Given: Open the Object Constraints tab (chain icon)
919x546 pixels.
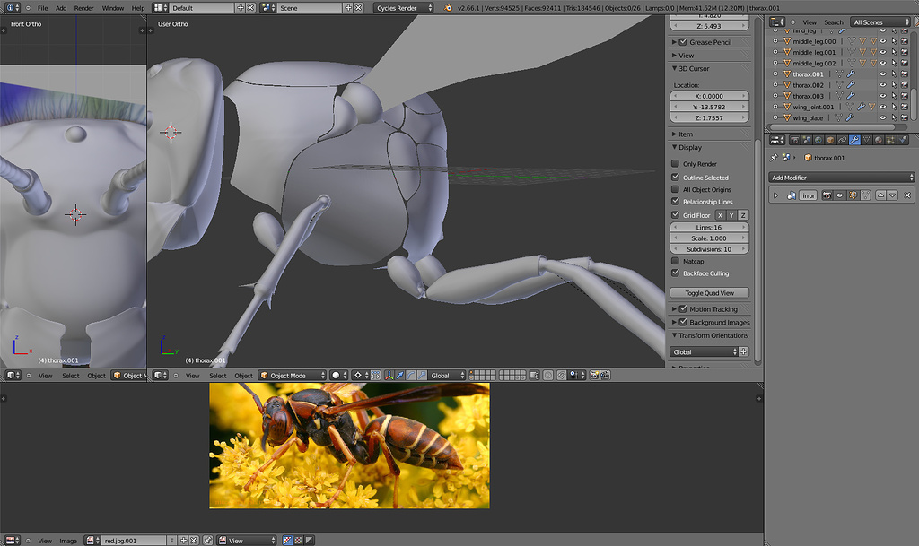Looking at the screenshot, I should click(843, 140).
